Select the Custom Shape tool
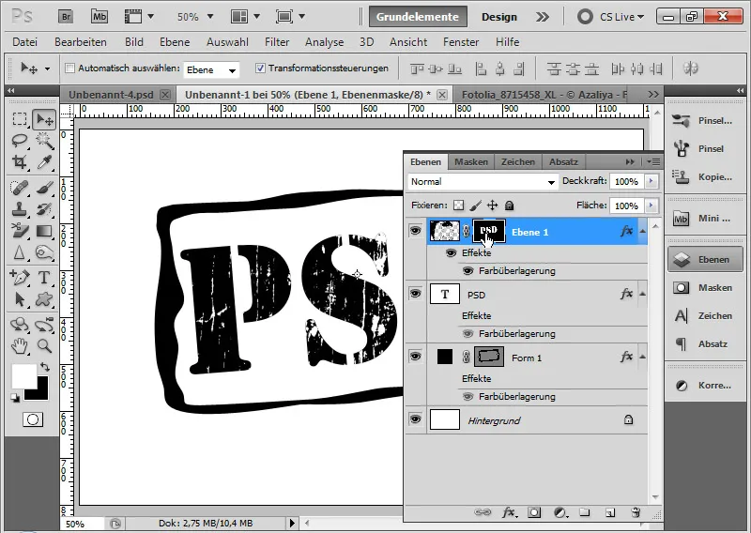Image resolution: width=751 pixels, height=533 pixels. [x=44, y=299]
